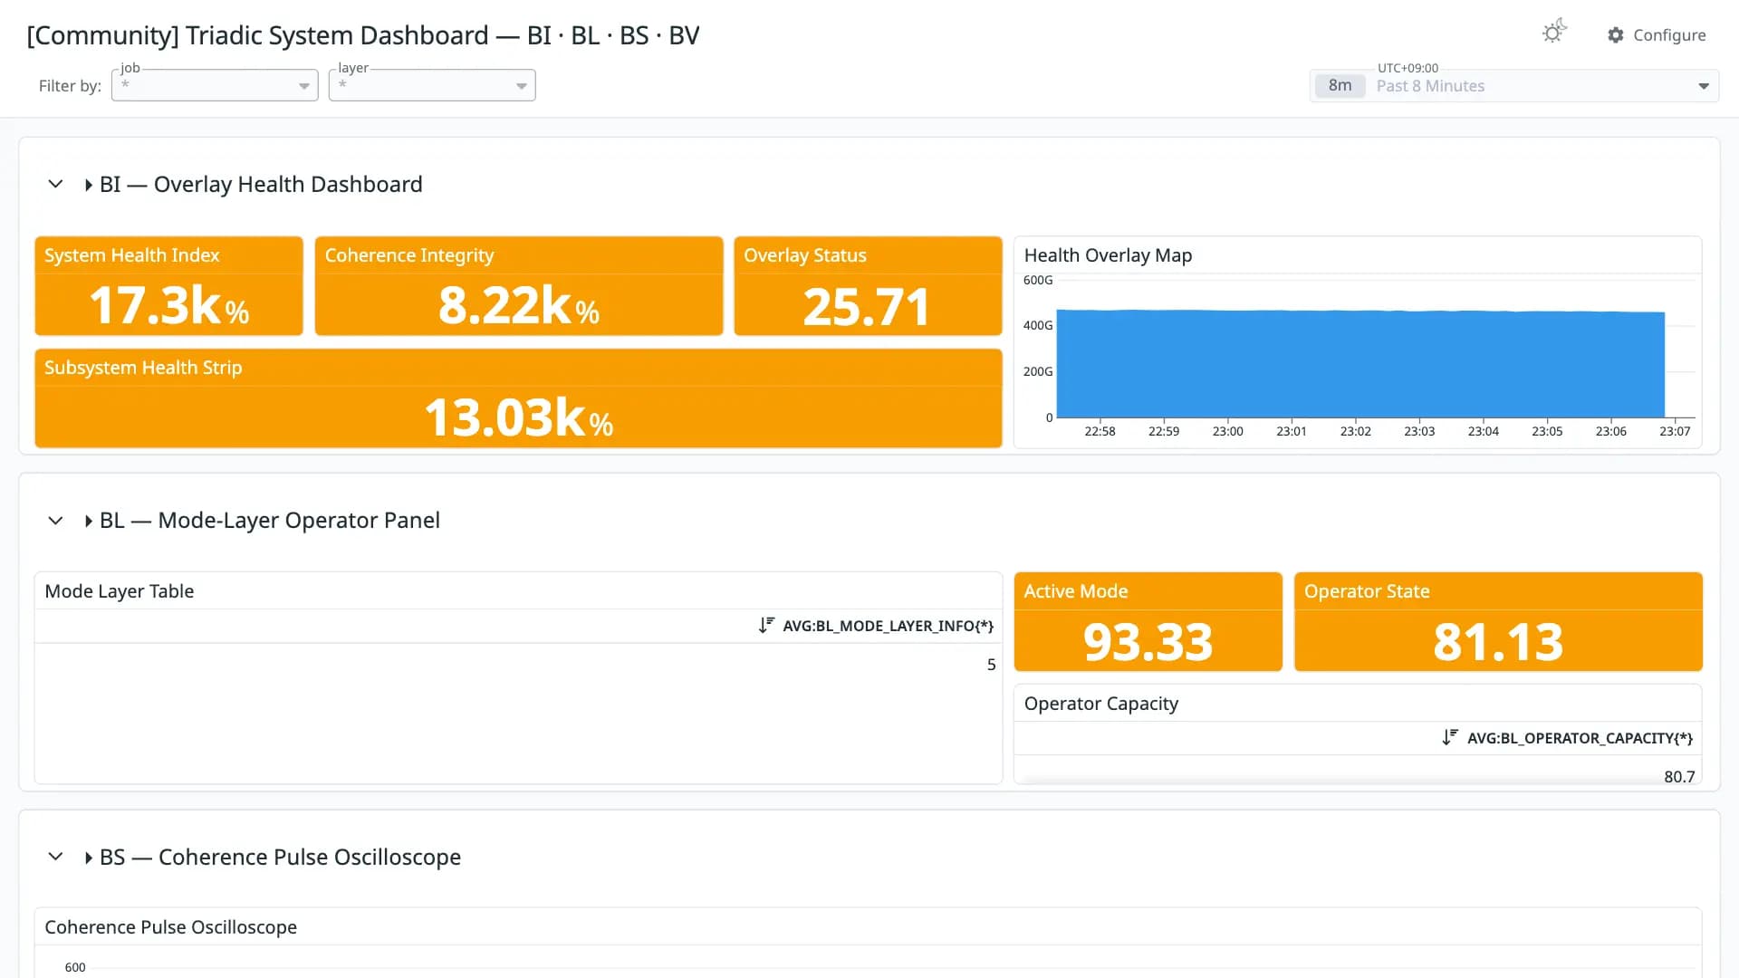Click the AVG:BL_OPERATOR_CAPACITY{*} column header
Screen dimensions: 1739x978
click(x=1580, y=738)
